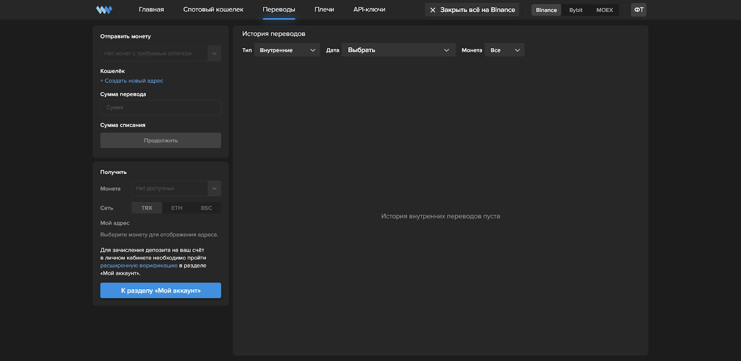
Task: Select the ETH network
Action: [x=177, y=208]
